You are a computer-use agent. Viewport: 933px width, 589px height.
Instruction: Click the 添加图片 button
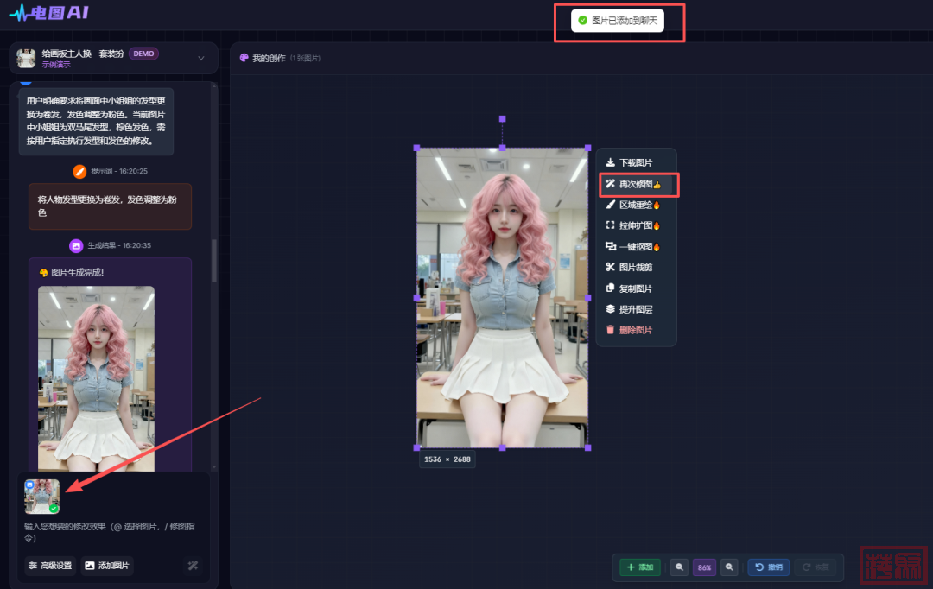[x=107, y=566]
